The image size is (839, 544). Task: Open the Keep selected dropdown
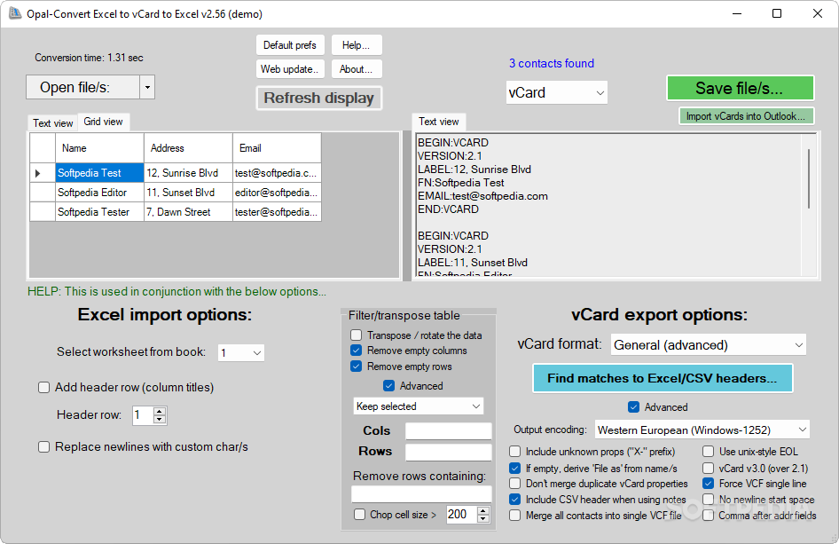(x=419, y=406)
